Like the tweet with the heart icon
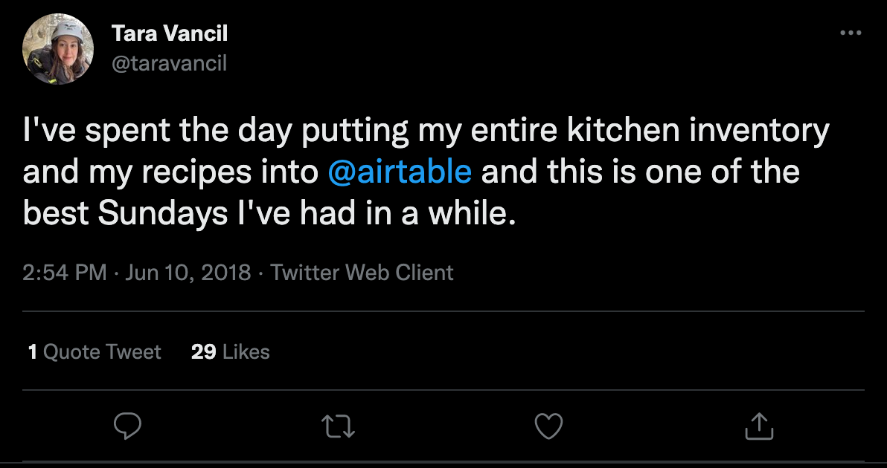The width and height of the screenshot is (887, 468). point(549,426)
